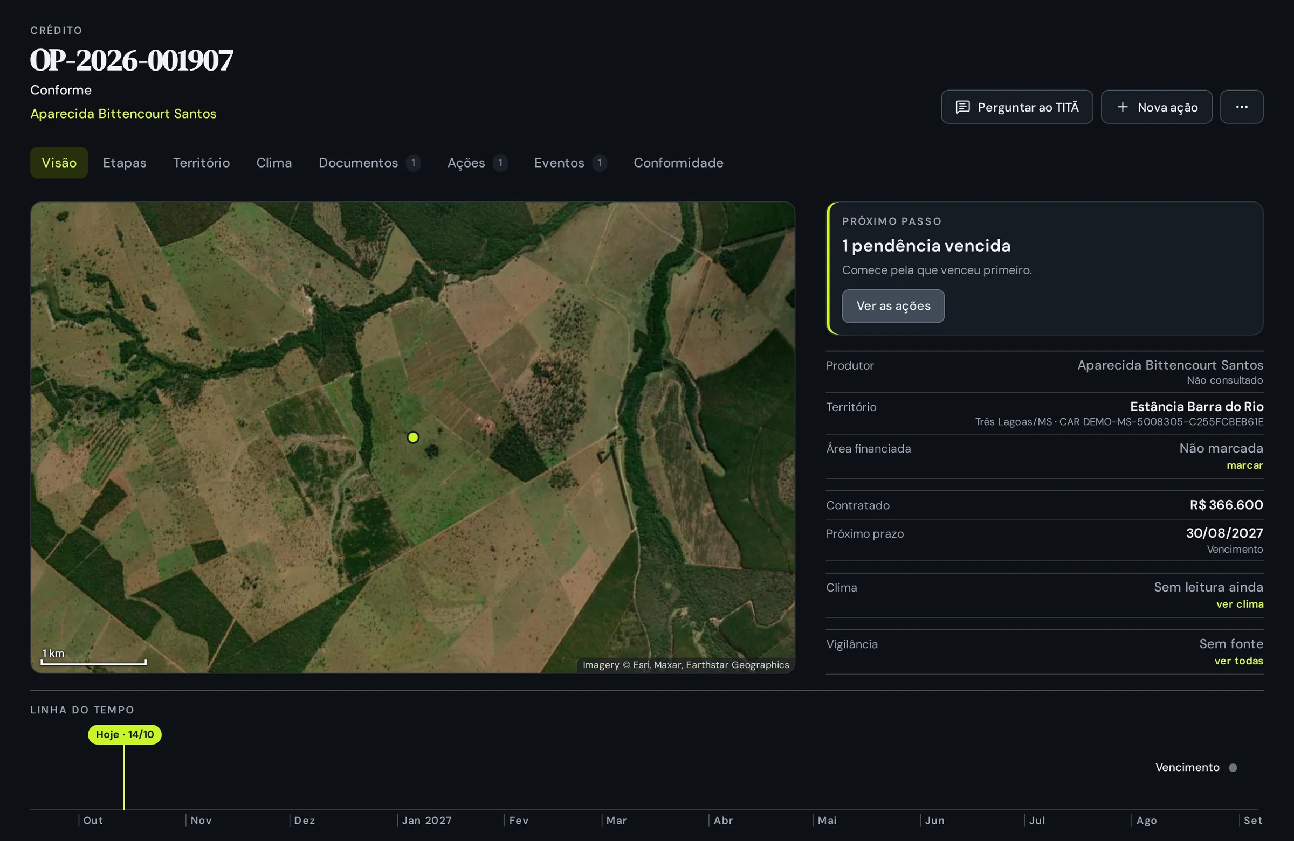Click the R$ 366.600 contracted value
Screen dimensions: 1294x841
tap(1226, 505)
